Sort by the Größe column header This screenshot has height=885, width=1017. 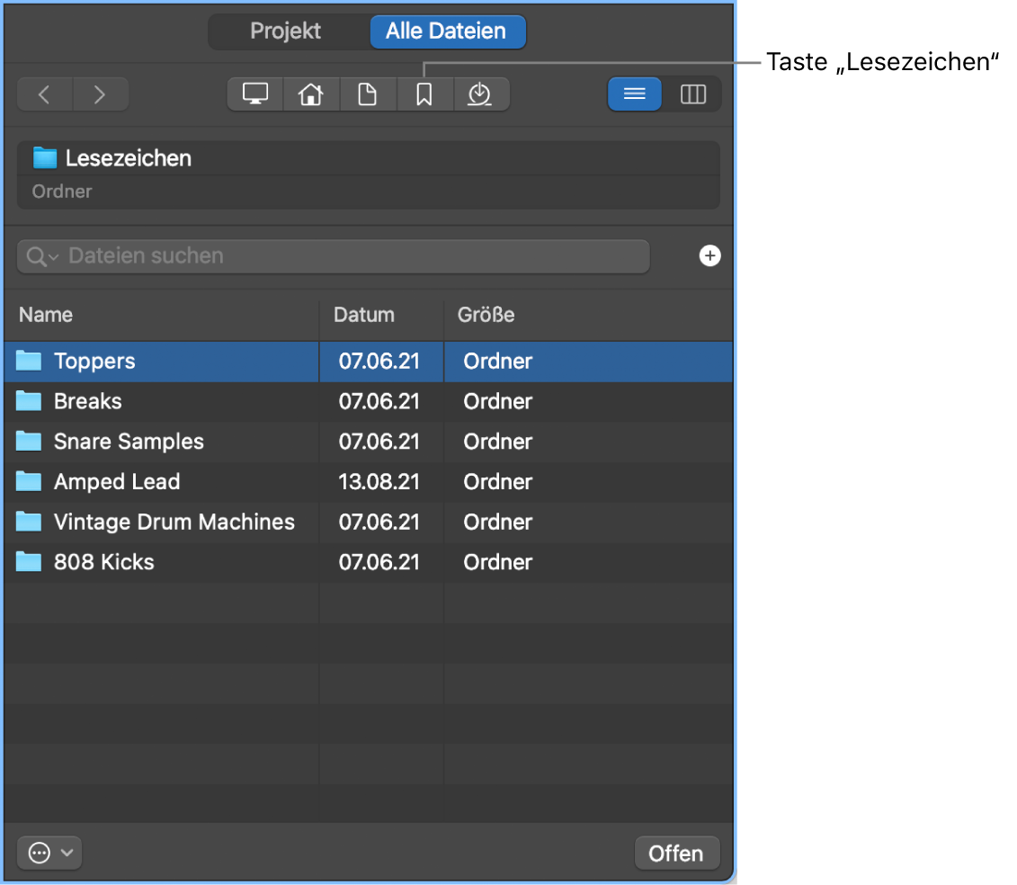click(x=486, y=316)
